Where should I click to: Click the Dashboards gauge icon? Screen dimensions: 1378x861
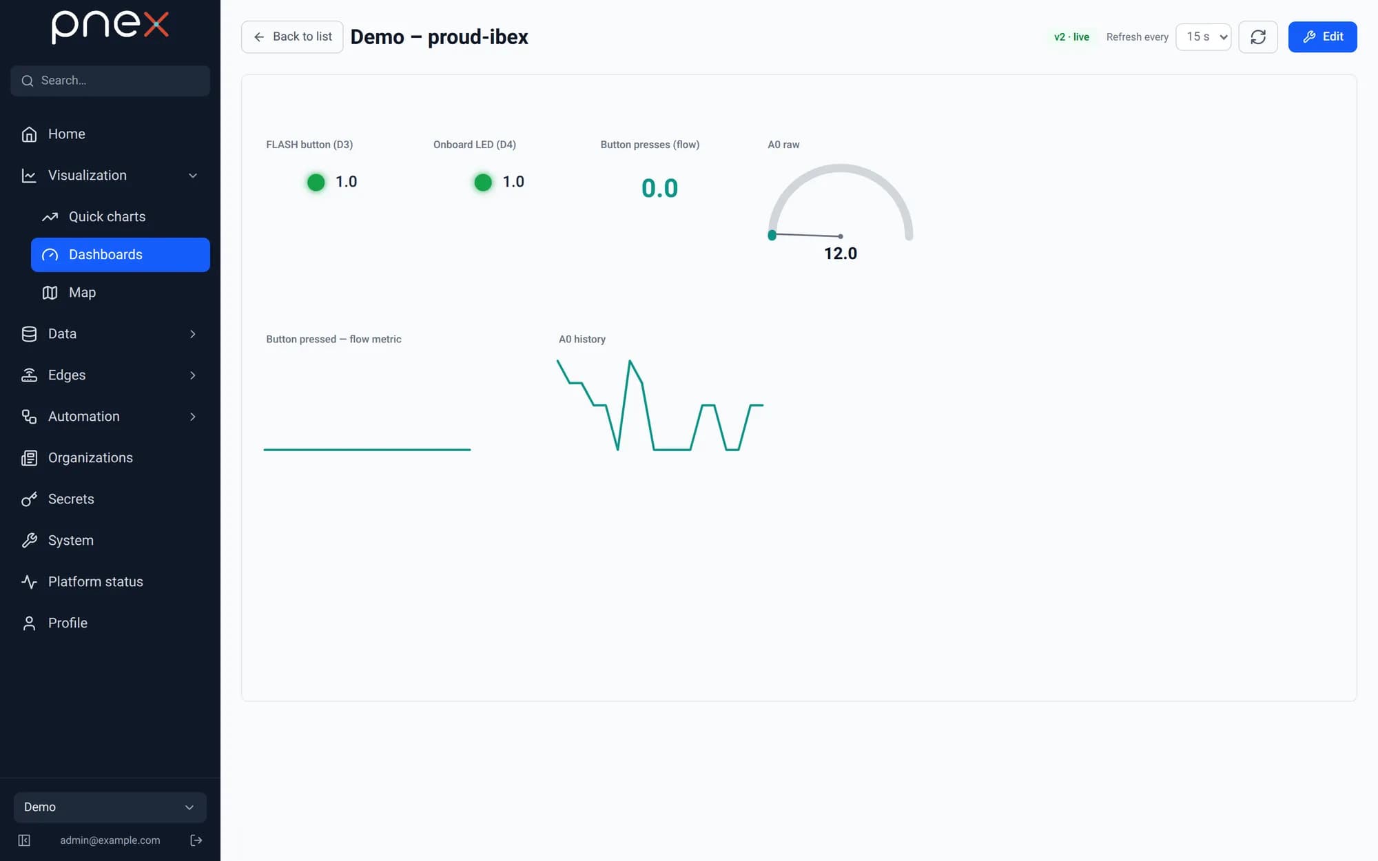pos(50,255)
